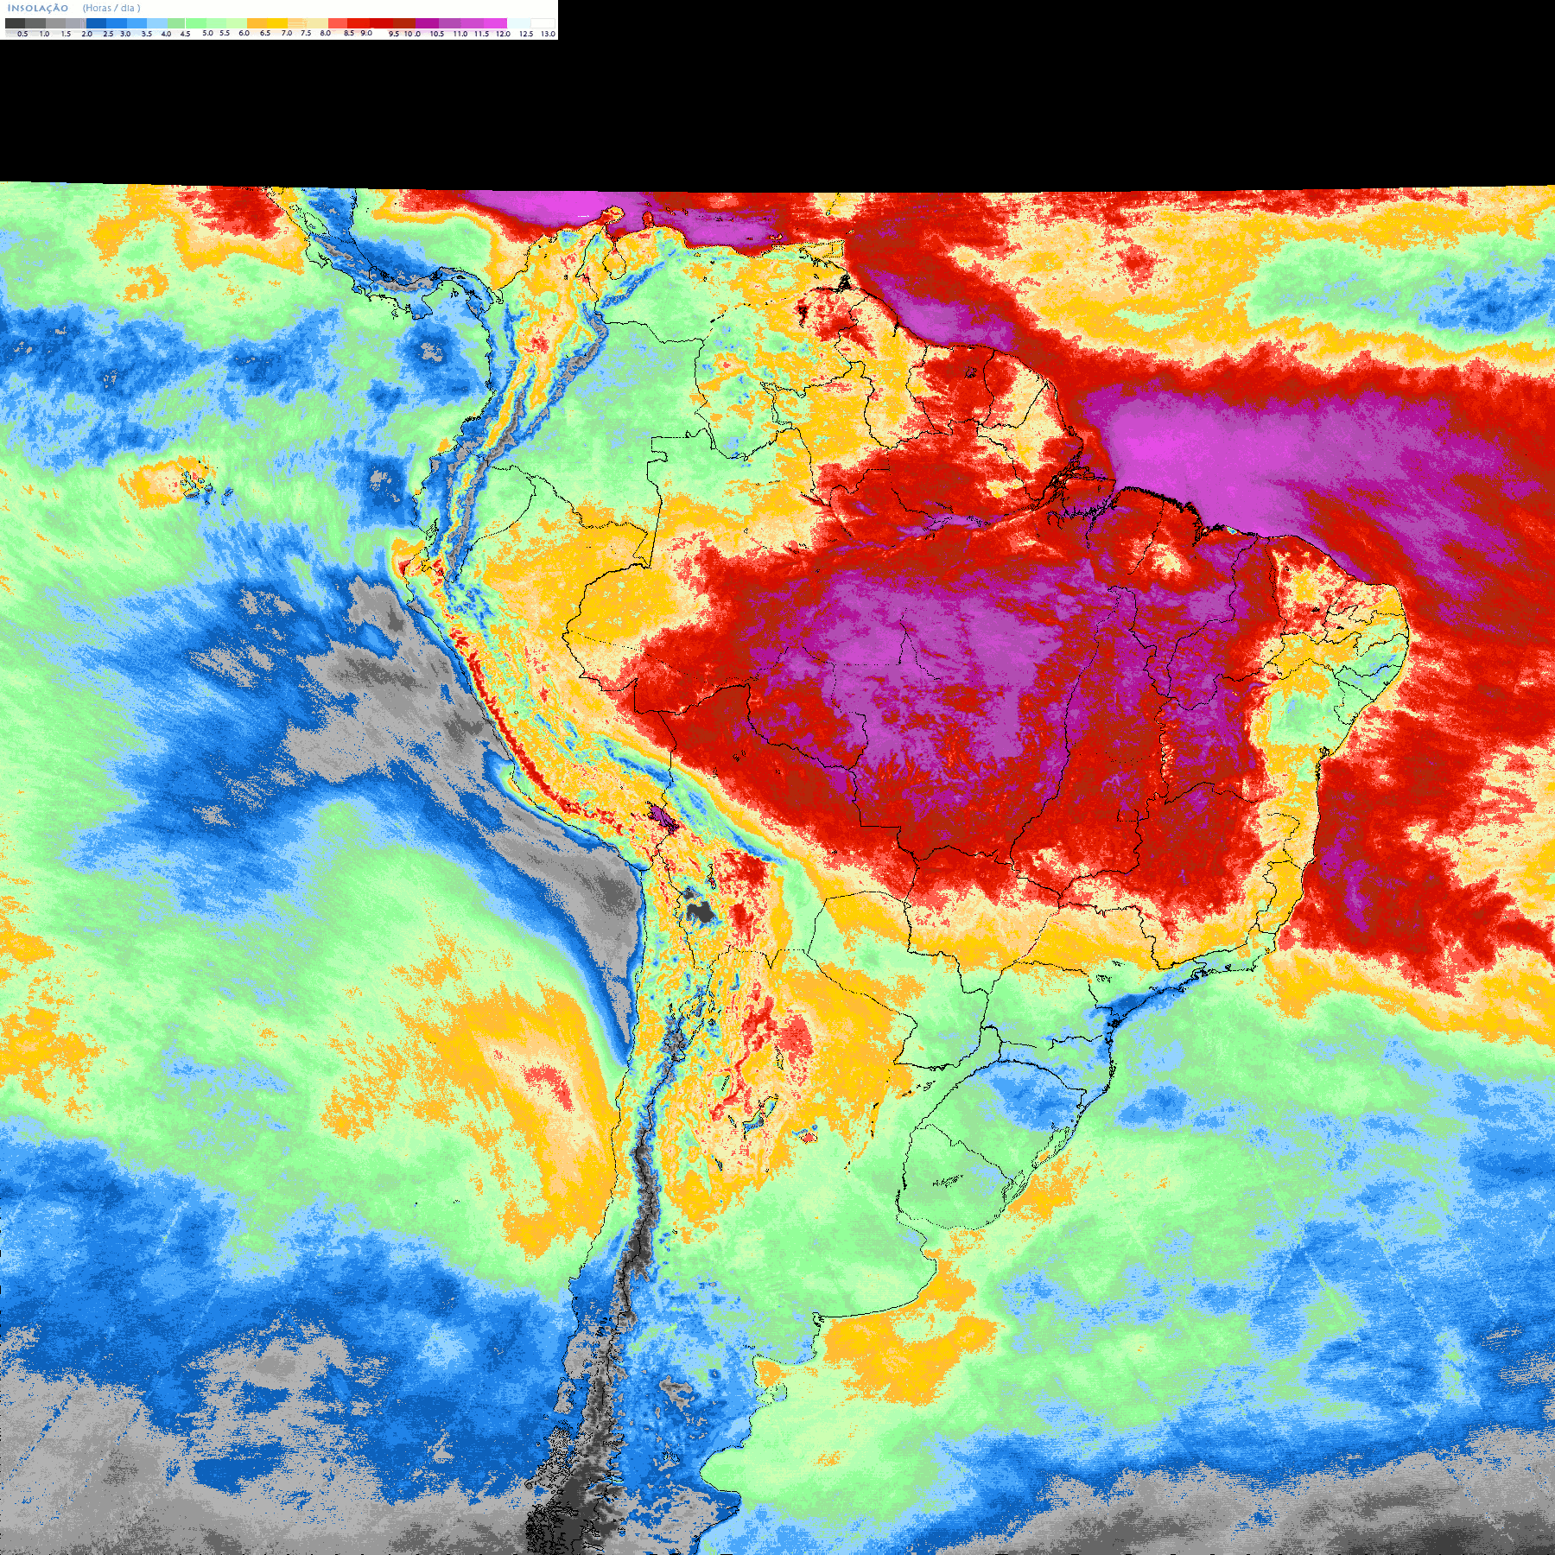Screen dimensions: 1555x1555
Task: Click the 12.5 legend value
Action: (x=526, y=34)
